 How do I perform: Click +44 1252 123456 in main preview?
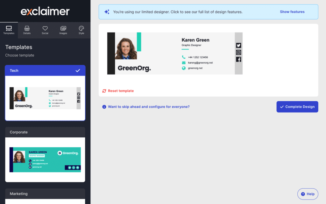(198, 57)
